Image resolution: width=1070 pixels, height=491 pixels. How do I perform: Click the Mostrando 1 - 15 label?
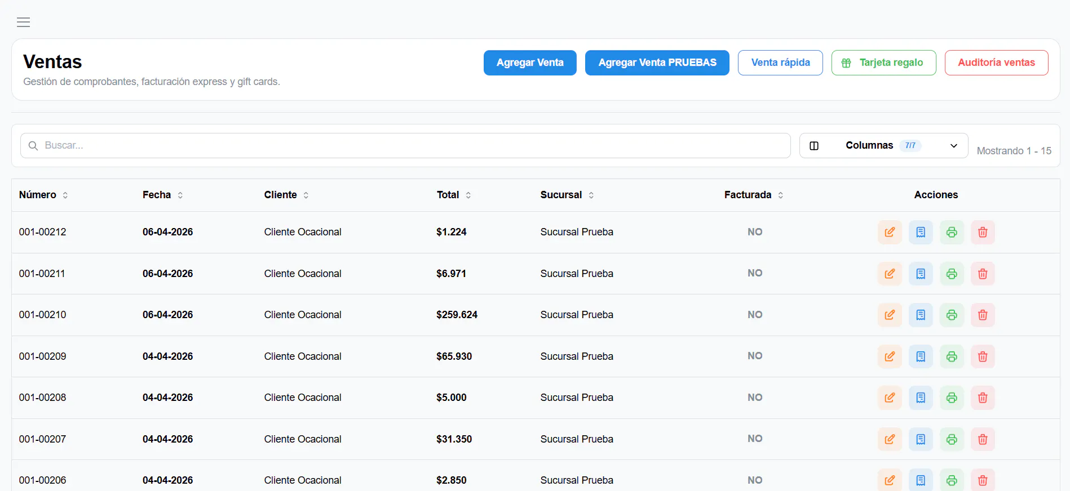pos(1014,151)
